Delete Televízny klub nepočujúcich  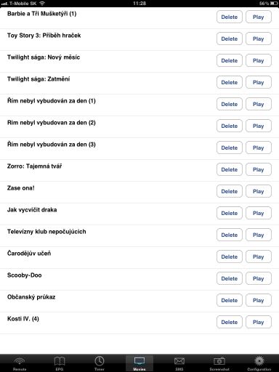(x=230, y=235)
